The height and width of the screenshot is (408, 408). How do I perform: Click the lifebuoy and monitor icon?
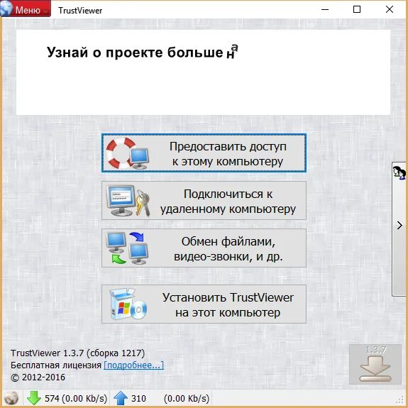click(x=128, y=153)
